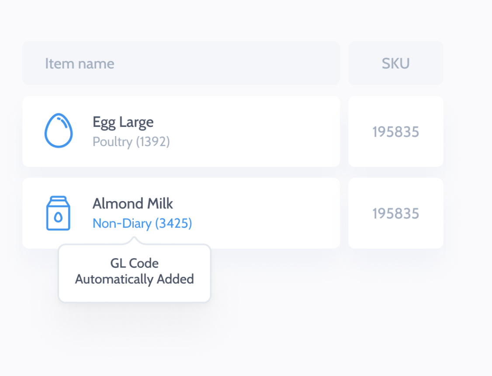The image size is (492, 376).
Task: Select the SKU 195835 cell for Almond Milk
Action: coord(395,214)
